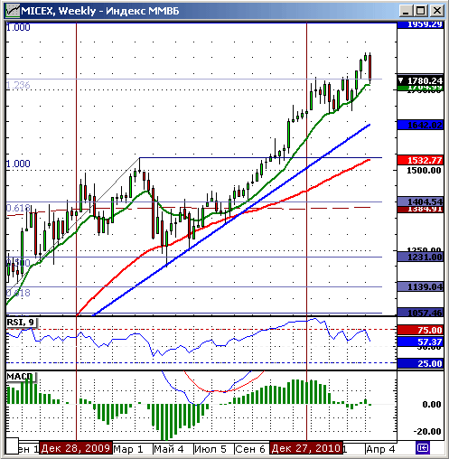
Task: Click the Сен 6 time axis label
Action: tap(250, 449)
